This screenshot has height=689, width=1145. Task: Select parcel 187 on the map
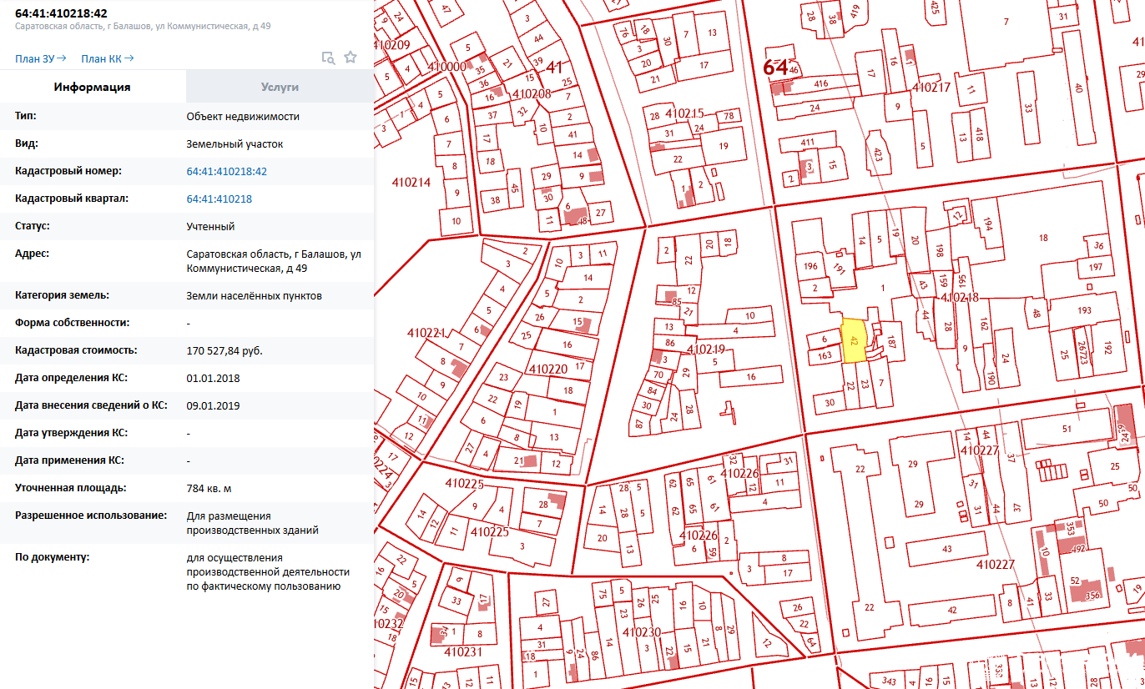point(892,341)
